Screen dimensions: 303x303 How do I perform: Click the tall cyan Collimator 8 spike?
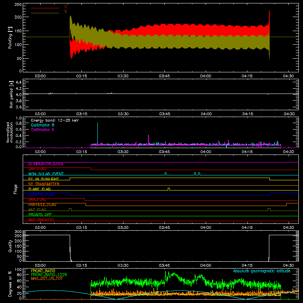97,133
